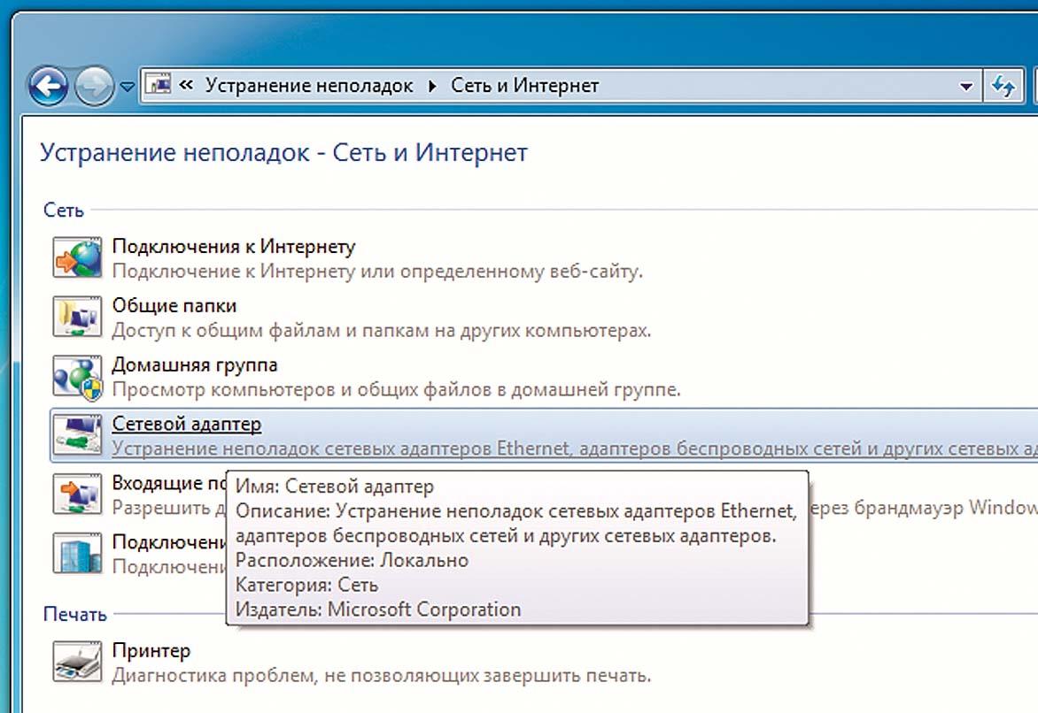This screenshot has width=1038, height=713.
Task: Open the address bar history dropdown arrow
Action: (x=966, y=87)
